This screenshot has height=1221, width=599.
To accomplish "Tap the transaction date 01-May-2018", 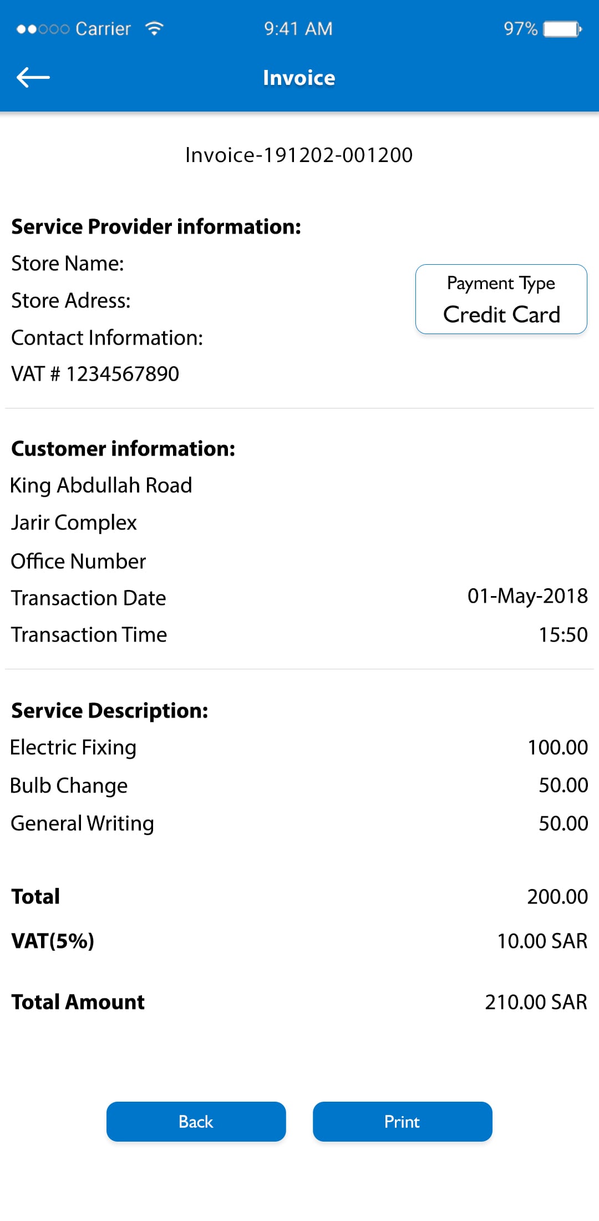I will pos(527,596).
